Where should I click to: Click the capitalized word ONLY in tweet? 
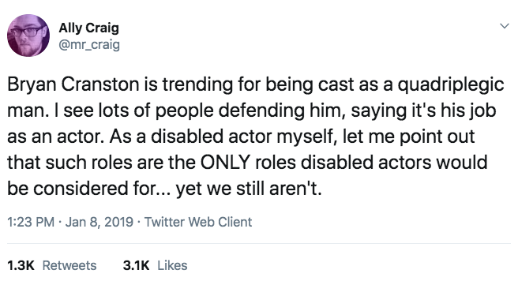tap(225, 163)
